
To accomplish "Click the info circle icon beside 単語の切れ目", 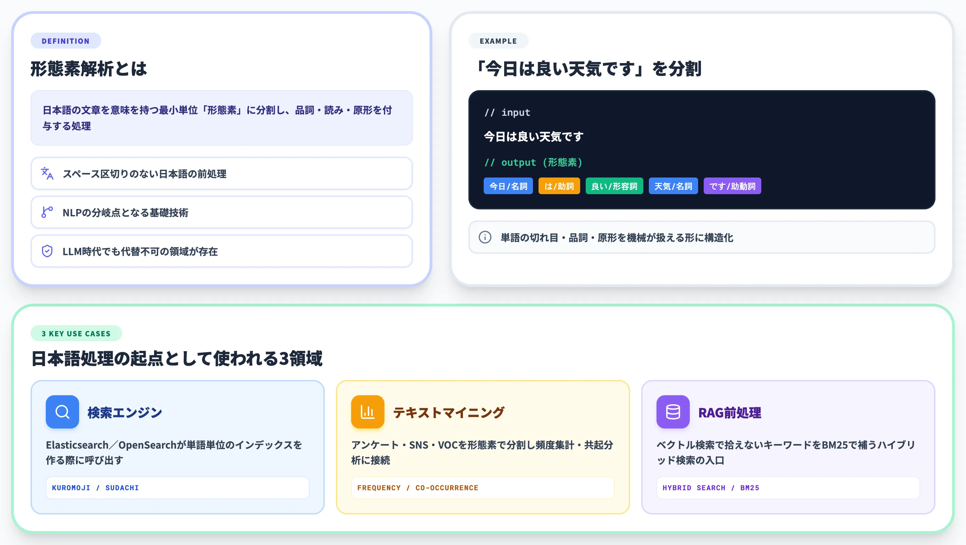I will pos(485,237).
